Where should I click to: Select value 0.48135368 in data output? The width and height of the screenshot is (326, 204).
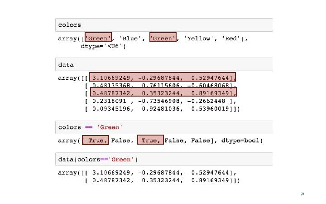[x=111, y=86]
